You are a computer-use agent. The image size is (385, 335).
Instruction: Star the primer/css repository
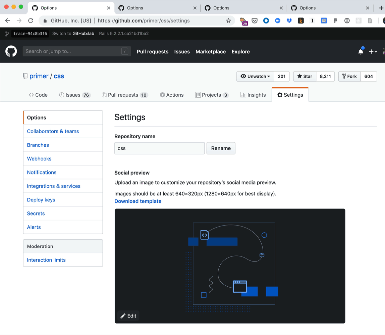(304, 76)
